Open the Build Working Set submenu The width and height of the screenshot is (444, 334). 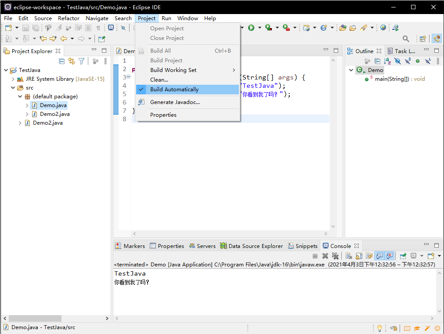point(188,70)
